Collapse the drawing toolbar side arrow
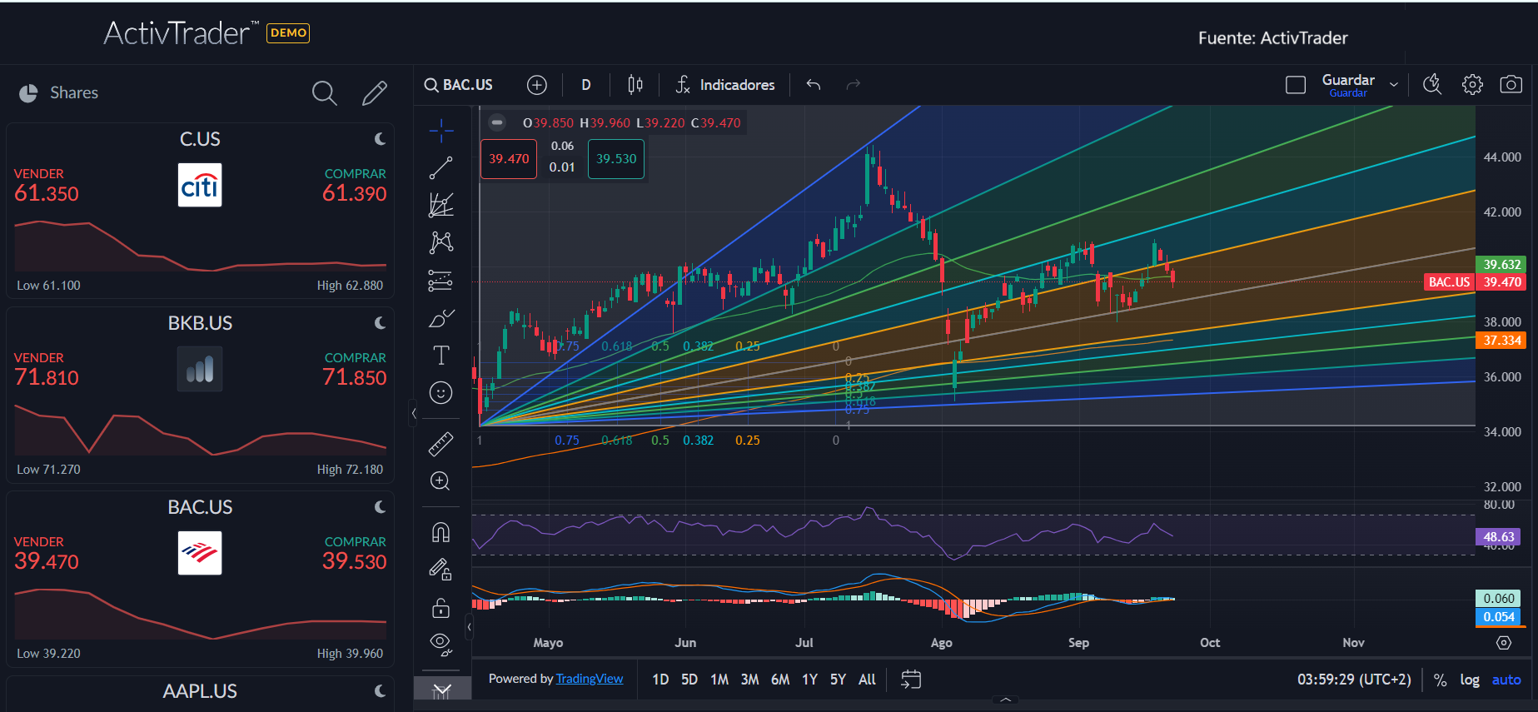This screenshot has width=1538, height=712. [x=414, y=413]
